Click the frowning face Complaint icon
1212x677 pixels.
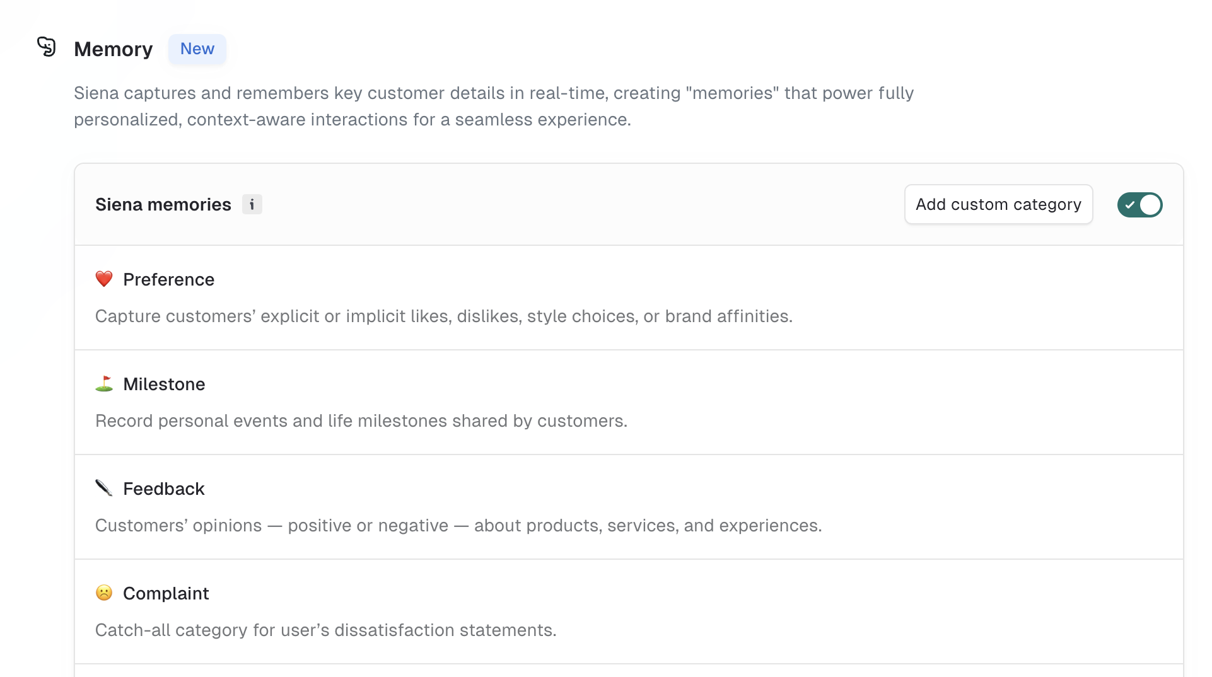tap(104, 593)
